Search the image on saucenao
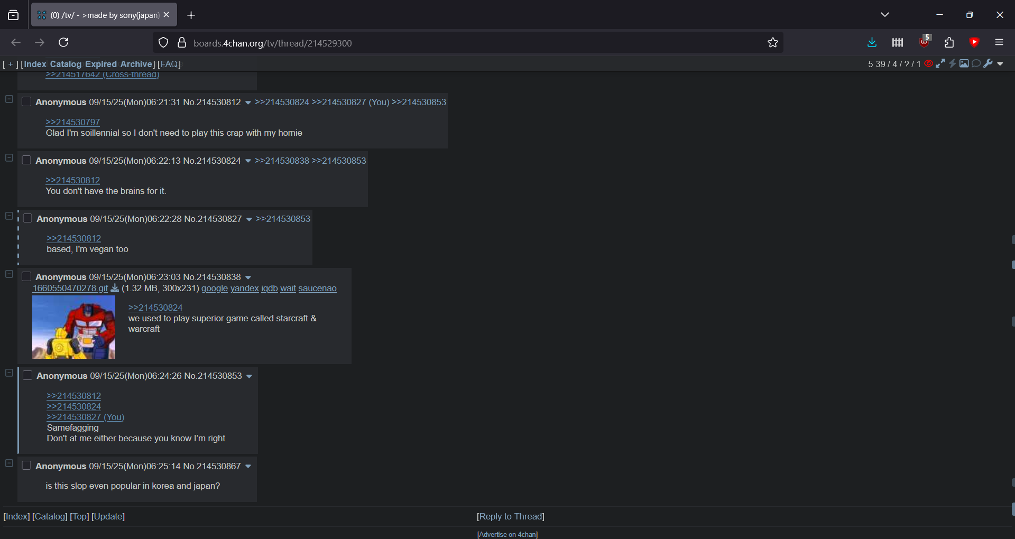The height and width of the screenshot is (539, 1015). pyautogui.click(x=317, y=289)
